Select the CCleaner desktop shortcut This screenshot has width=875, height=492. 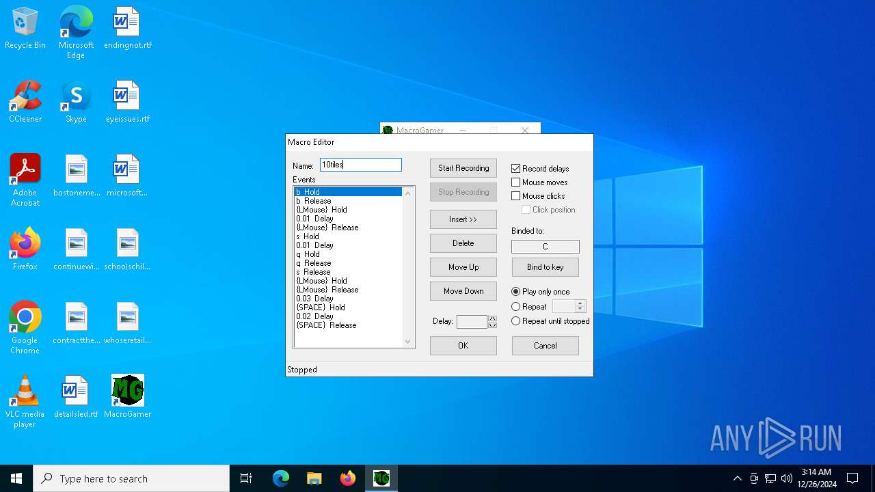click(25, 102)
